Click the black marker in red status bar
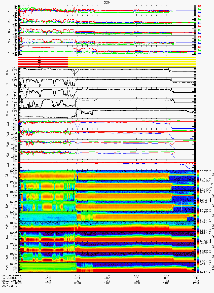Screen dimensions: 214x293 (39, 62)
